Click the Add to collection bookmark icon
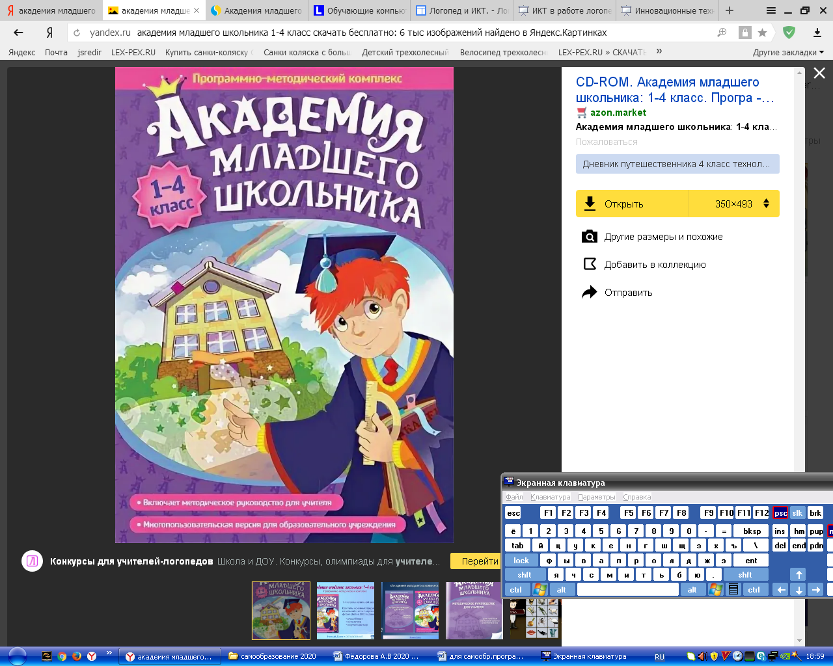 [x=590, y=264]
